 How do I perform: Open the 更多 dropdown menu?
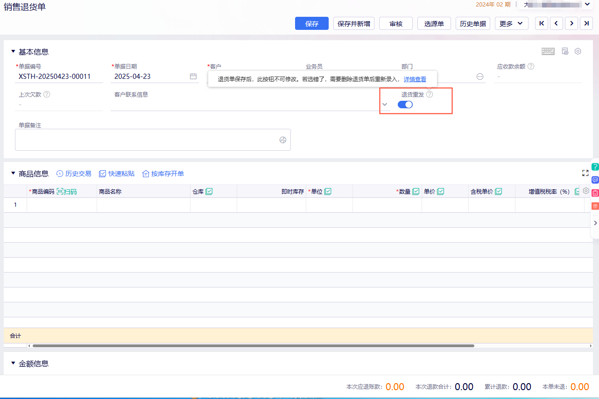tap(512, 23)
